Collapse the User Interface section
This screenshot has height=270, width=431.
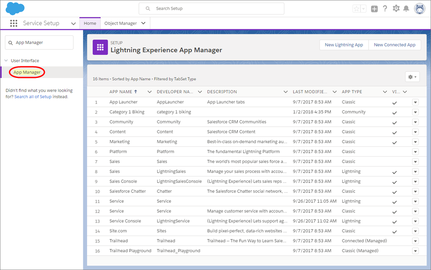[6, 60]
